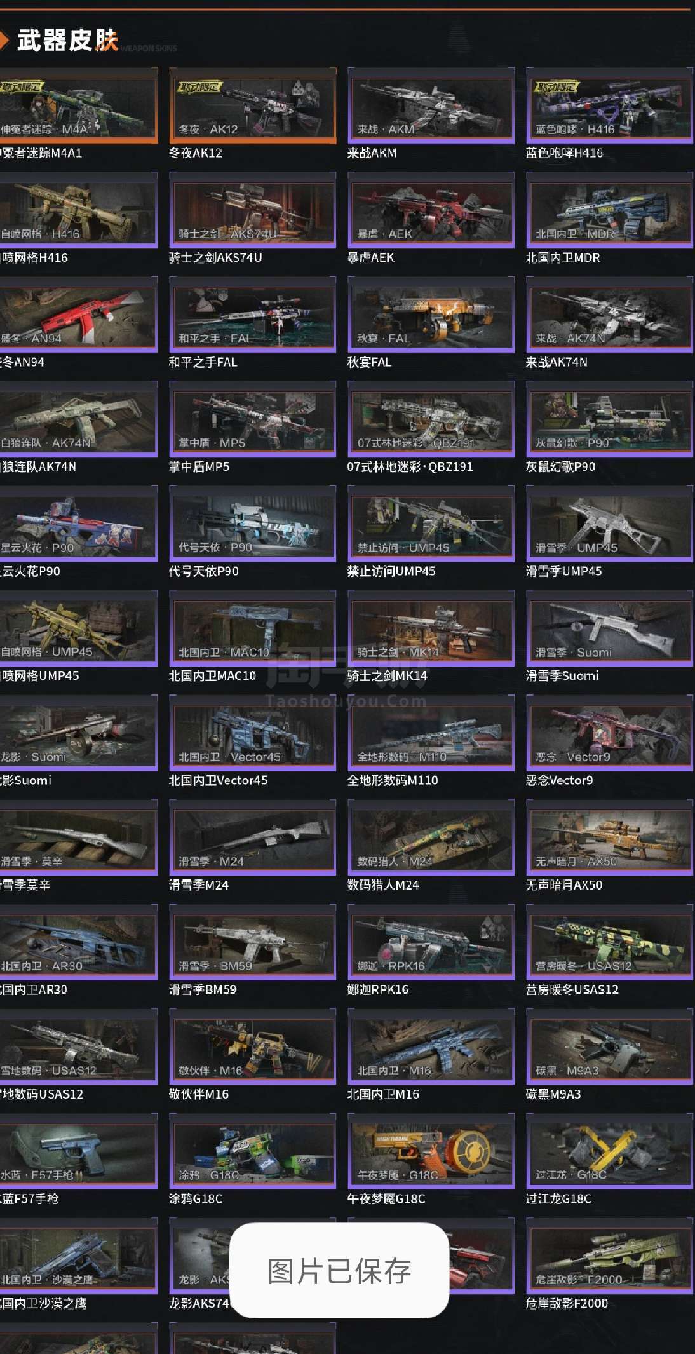The height and width of the screenshot is (1354, 695).
Task: Select the red 暴虐AEK skin
Action: pyautogui.click(x=431, y=210)
